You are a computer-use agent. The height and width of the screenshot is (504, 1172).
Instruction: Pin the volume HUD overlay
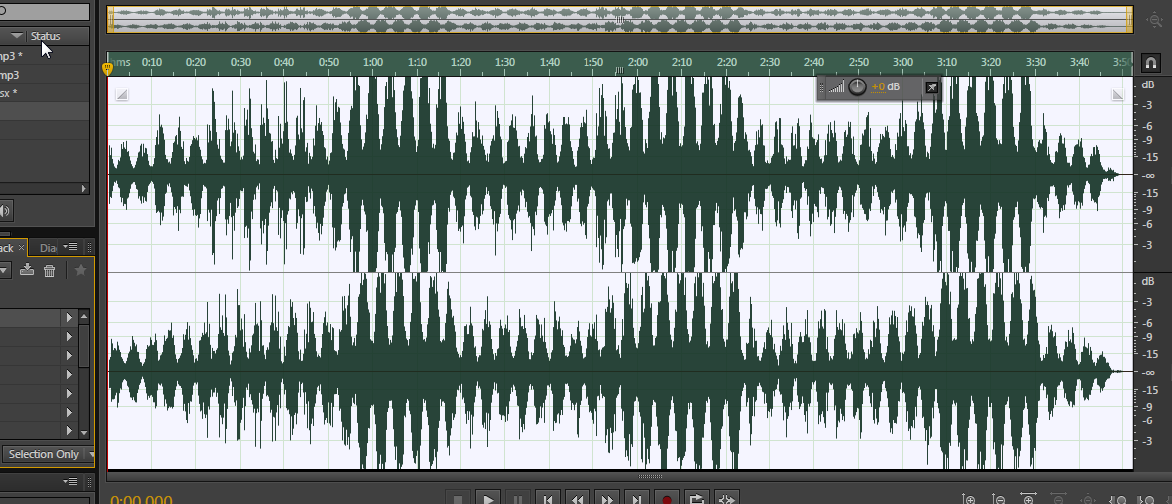pyautogui.click(x=931, y=87)
